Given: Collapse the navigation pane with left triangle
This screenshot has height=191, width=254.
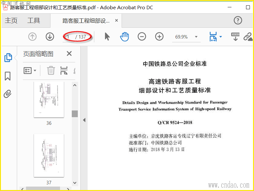Looking at the screenshot, I should point(84,120).
